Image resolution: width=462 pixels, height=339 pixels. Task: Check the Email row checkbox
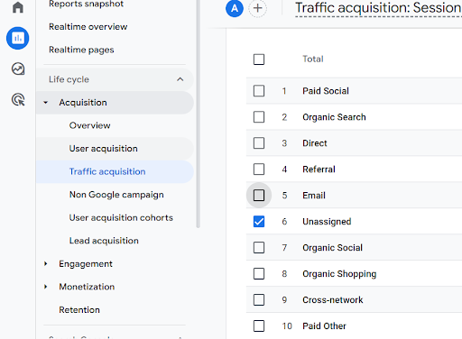[259, 196]
